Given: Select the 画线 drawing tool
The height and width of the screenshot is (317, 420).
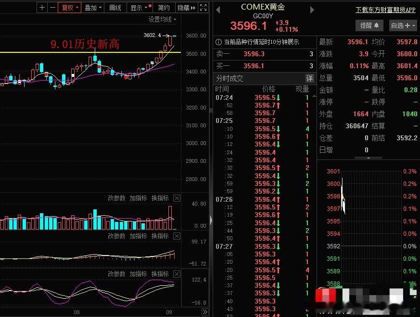Looking at the screenshot, I should (115, 8).
